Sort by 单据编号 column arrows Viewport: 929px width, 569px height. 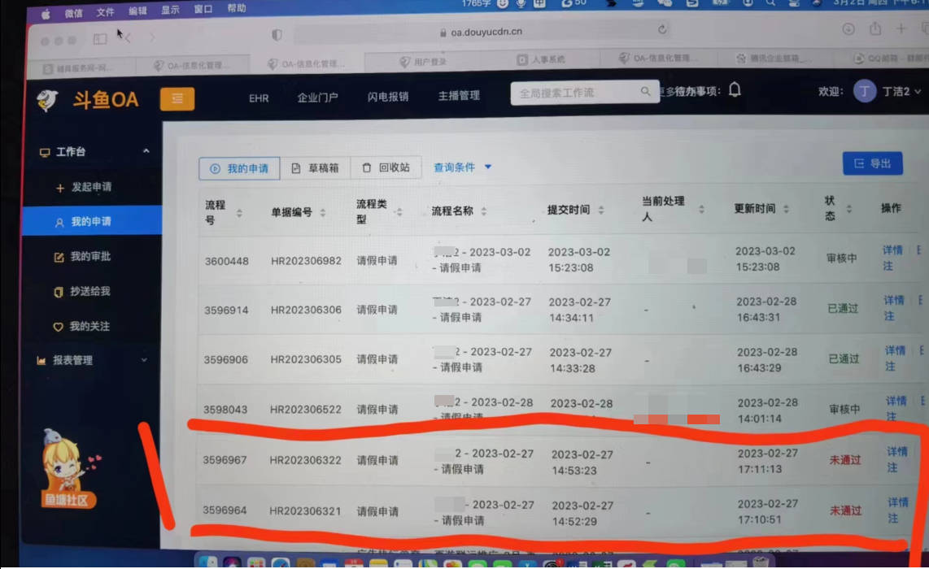pos(323,212)
